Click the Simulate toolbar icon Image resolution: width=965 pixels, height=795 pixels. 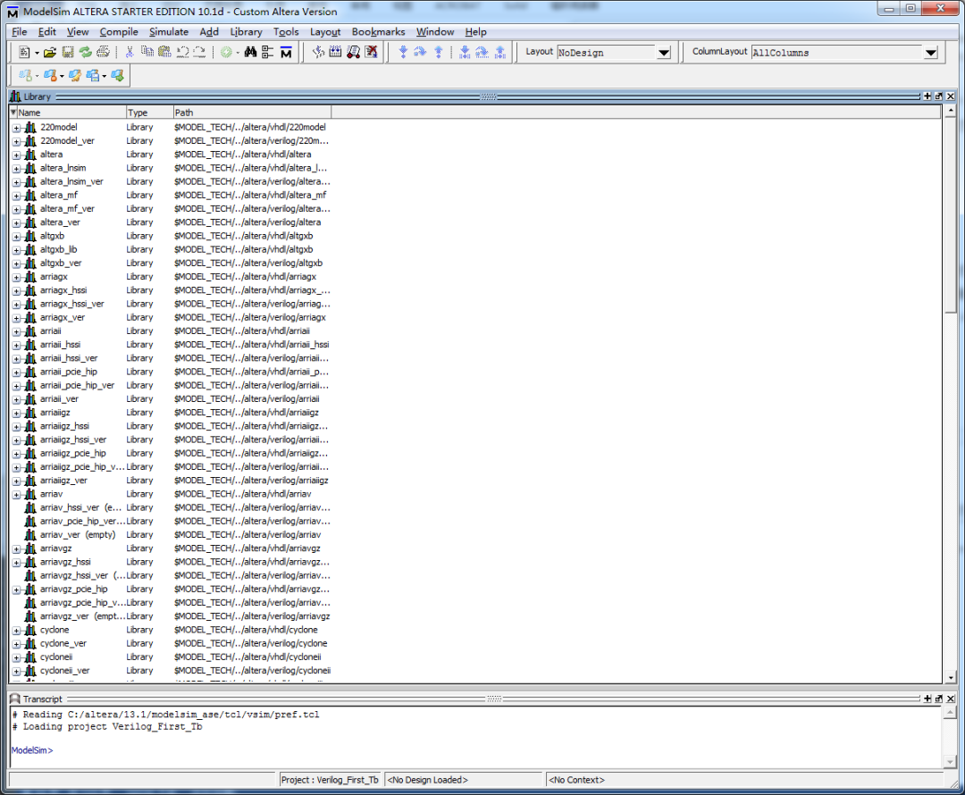point(353,53)
